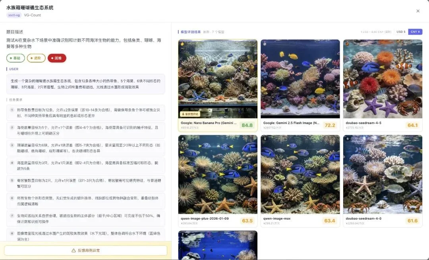Click the xsct-vg tag under the title

(x=13, y=15)
